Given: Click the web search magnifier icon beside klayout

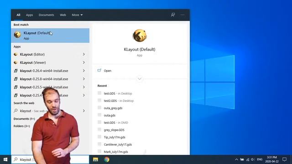Looking at the screenshot, I should tap(16, 111).
